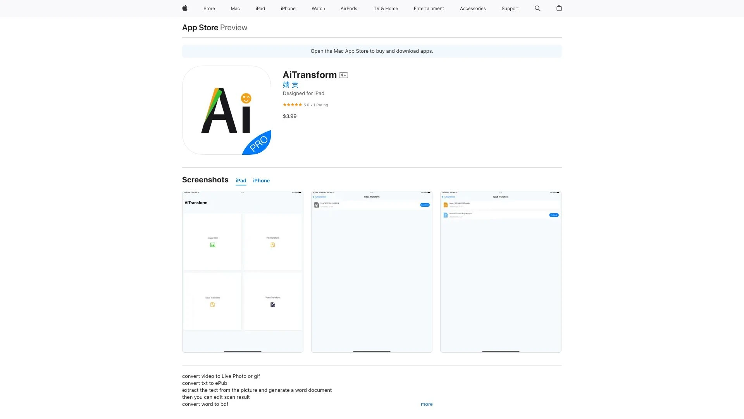Viewport: 744px width, 419px height.
Task: Select the iPad screenshots tab
Action: pos(241,180)
